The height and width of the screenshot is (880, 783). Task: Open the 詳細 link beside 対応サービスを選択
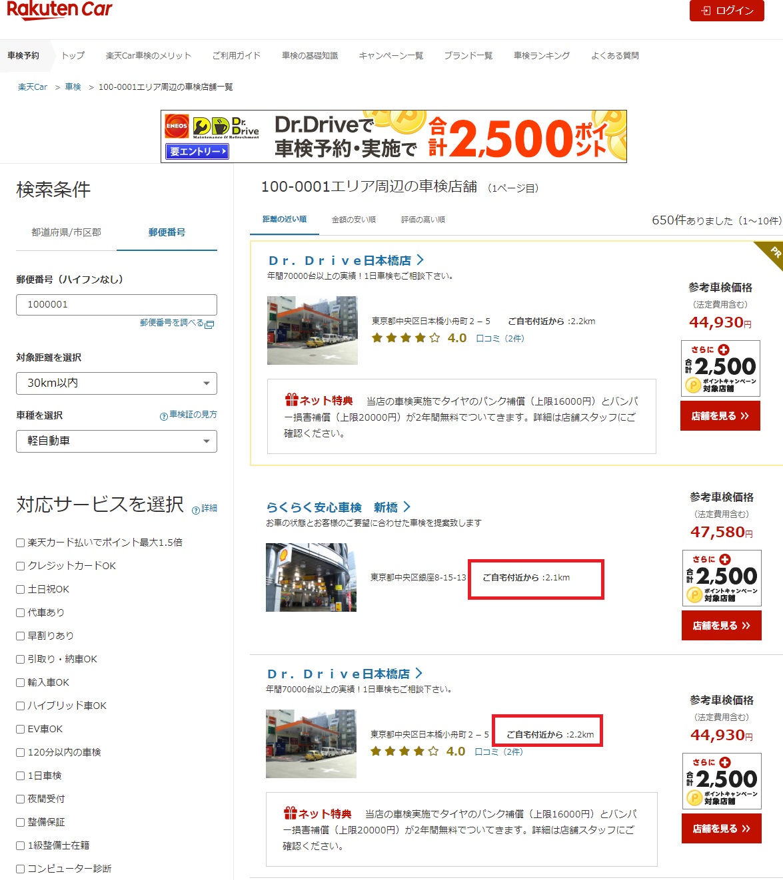[x=209, y=509]
